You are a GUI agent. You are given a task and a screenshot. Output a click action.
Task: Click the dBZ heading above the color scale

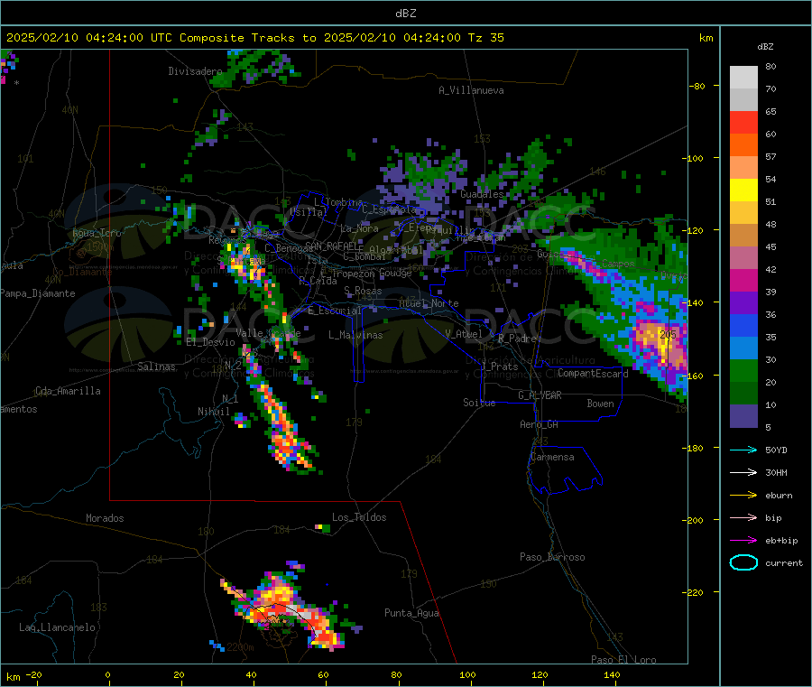[x=765, y=47]
